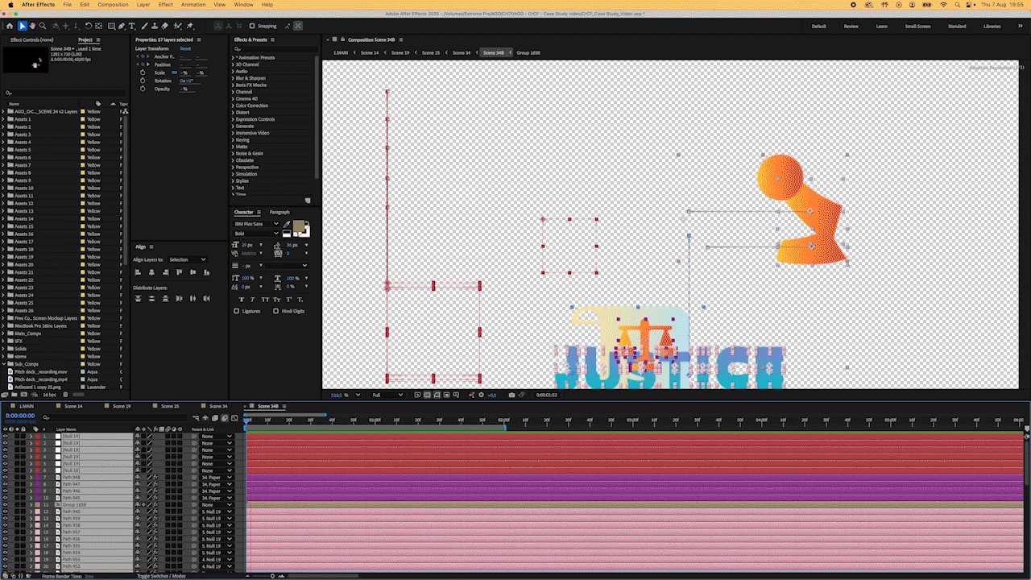Viewport: 1031px width, 580px height.
Task: Toggle Opacity stopwatch in Properties panel
Action: pos(143,89)
